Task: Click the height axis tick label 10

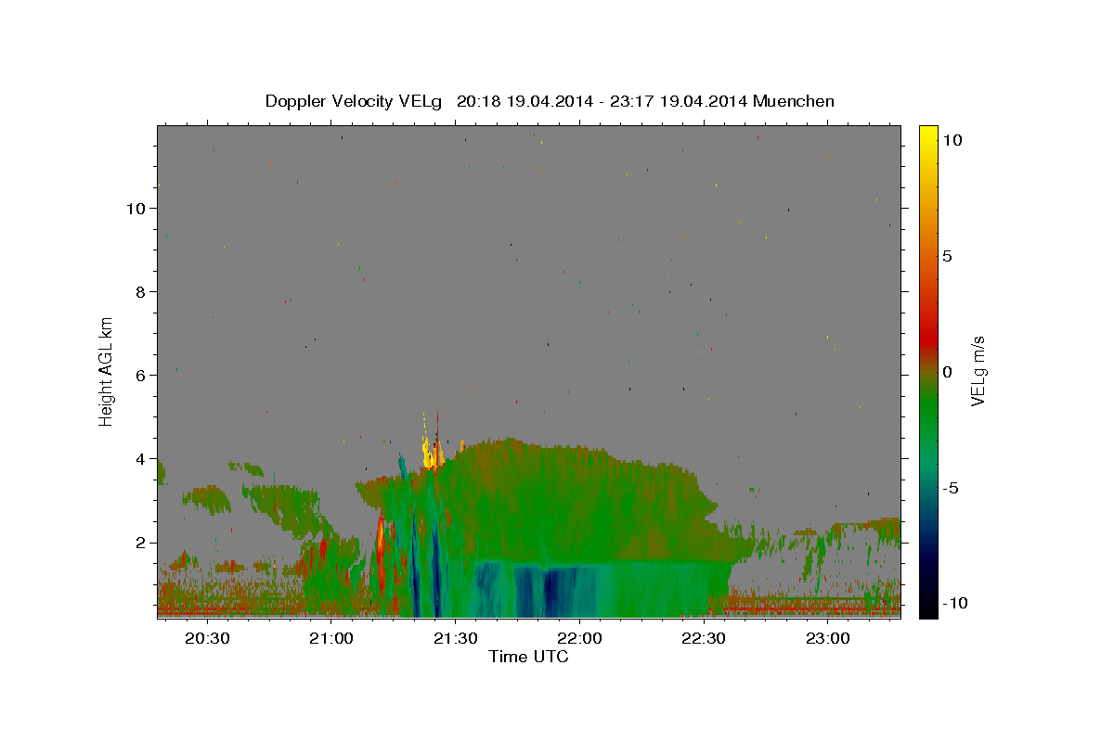Action: 137,209
